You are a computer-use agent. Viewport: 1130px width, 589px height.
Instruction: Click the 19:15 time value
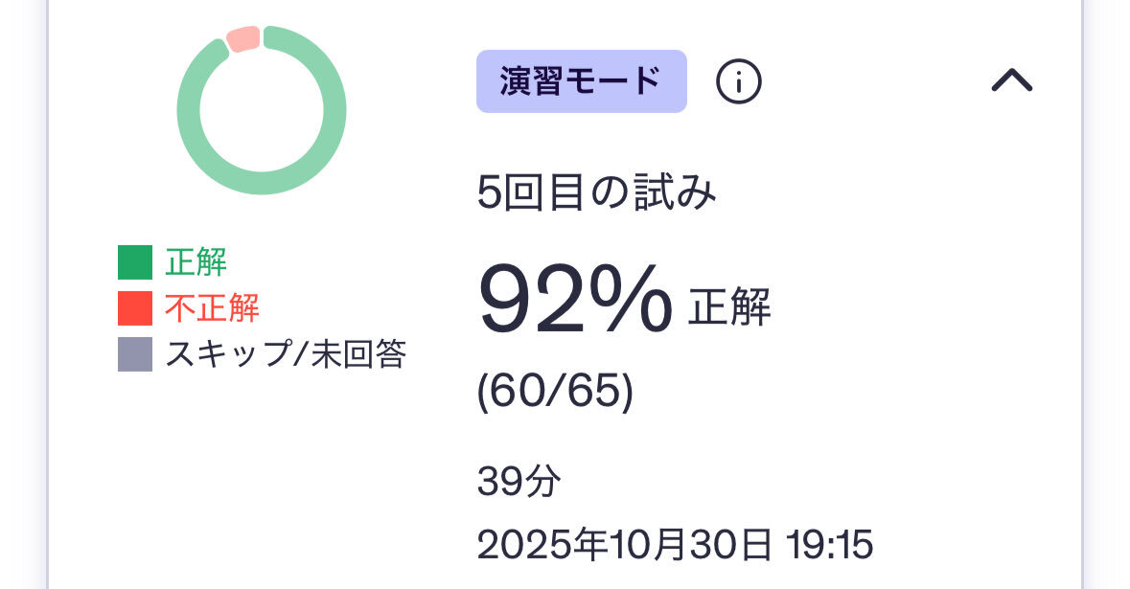830,545
